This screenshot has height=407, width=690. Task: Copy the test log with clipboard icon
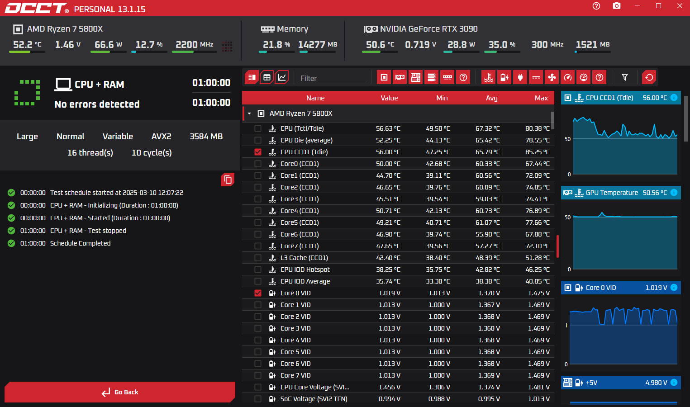[228, 180]
